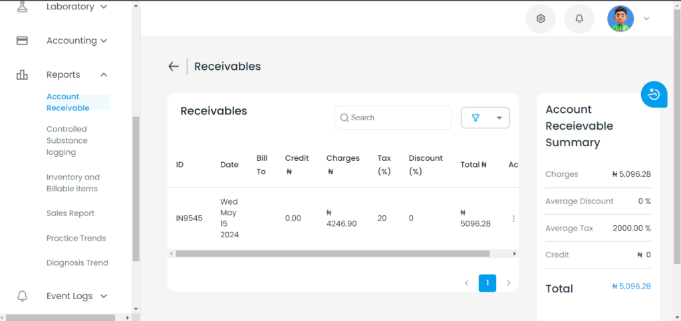681x321 pixels.
Task: Go to Practice Trends report
Action: click(76, 238)
